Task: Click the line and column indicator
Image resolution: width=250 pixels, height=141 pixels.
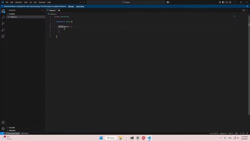Action: 214,133
